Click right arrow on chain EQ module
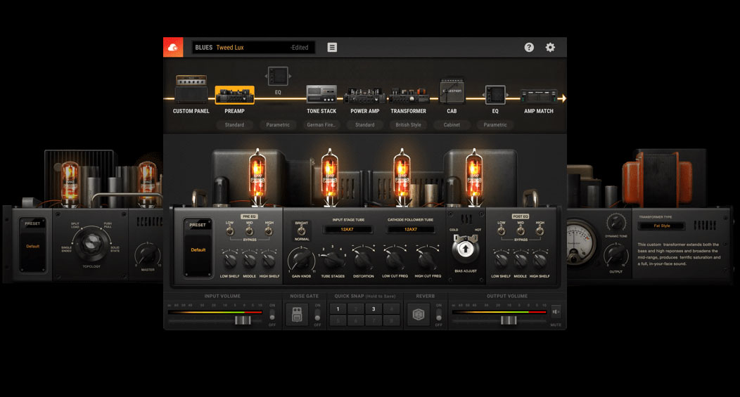 pyautogui.click(x=507, y=95)
